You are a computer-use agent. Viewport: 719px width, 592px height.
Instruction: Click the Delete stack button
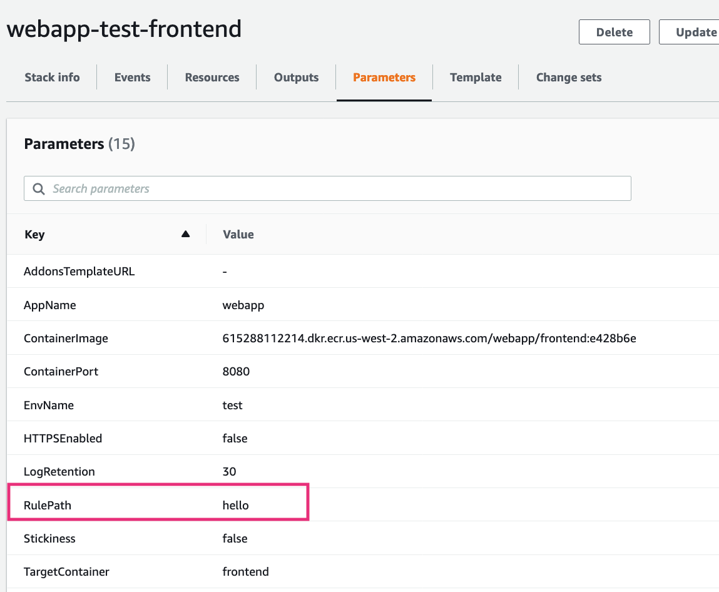614,32
